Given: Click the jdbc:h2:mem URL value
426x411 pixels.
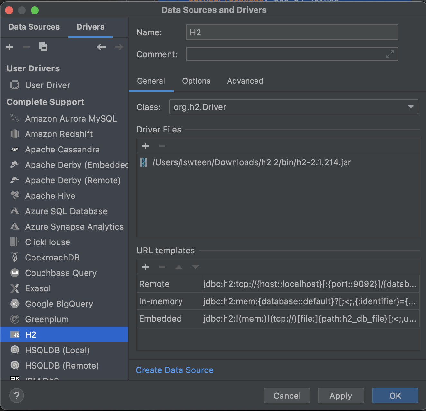Looking at the screenshot, I should point(310,301).
